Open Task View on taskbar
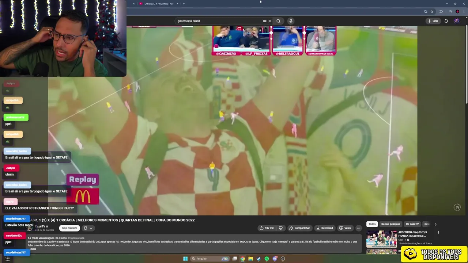 pos(234,259)
